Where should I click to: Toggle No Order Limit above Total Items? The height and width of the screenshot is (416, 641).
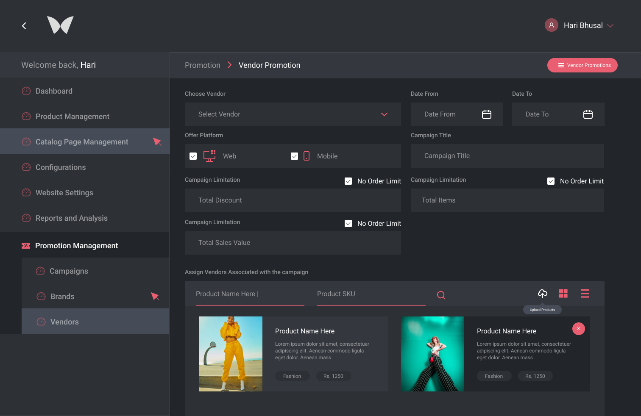coord(551,181)
